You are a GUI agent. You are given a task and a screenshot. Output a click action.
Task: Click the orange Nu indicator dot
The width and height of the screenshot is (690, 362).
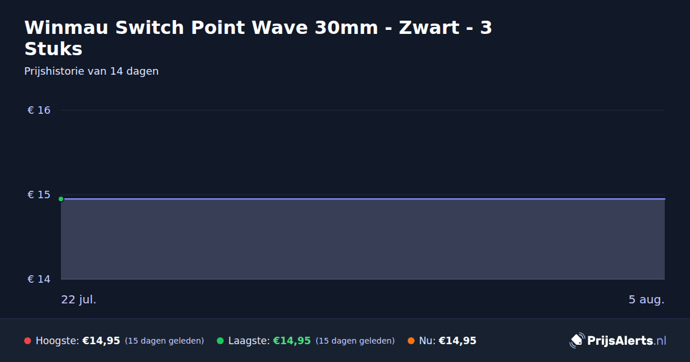tap(411, 341)
